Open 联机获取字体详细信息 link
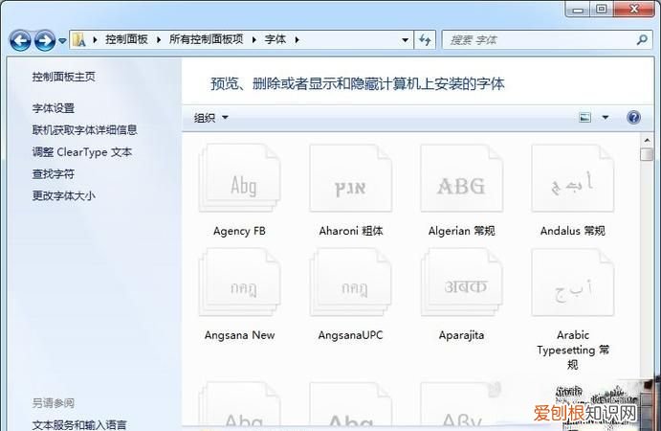 [x=85, y=130]
